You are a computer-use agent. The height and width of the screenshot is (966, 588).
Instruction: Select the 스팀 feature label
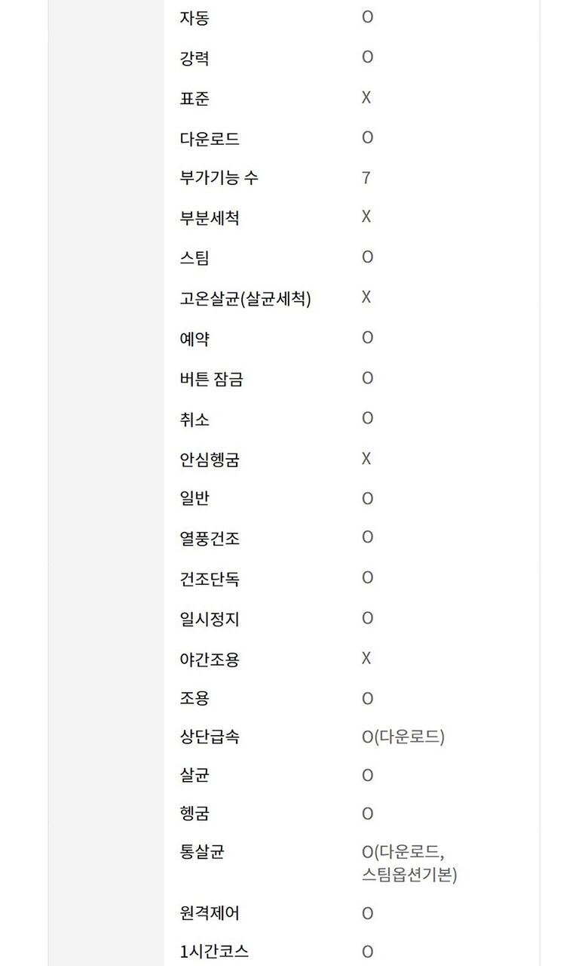(194, 259)
